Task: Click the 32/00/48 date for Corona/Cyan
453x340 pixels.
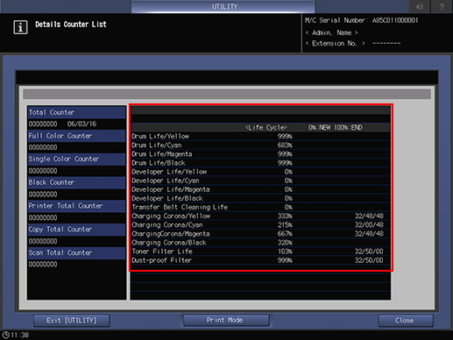Action: point(369,225)
